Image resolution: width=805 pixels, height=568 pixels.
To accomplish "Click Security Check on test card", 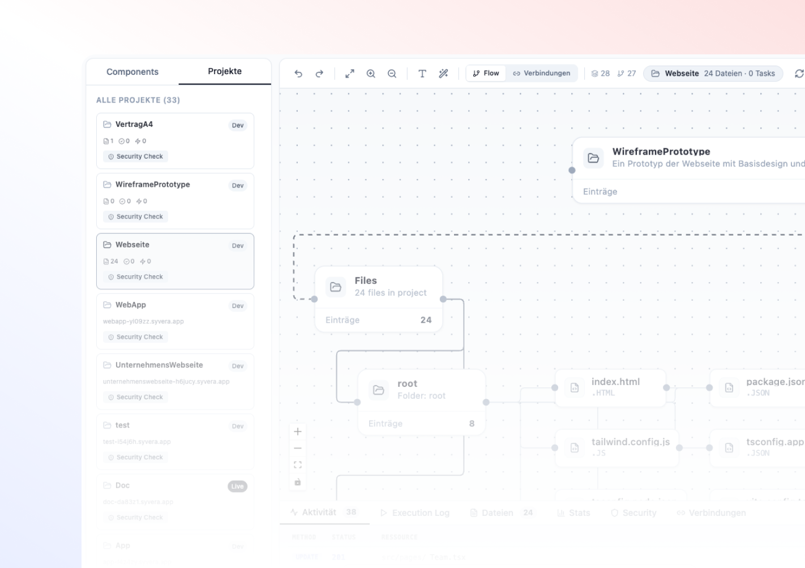I will tap(135, 458).
